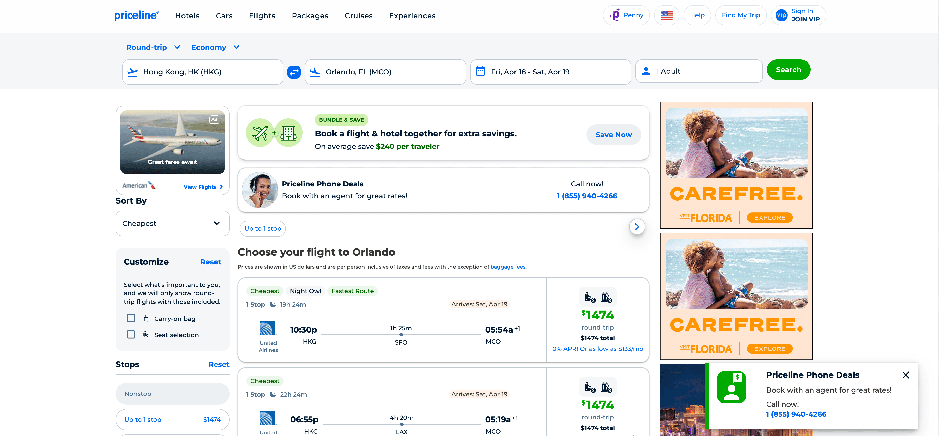Click the Ad badge on American banner
This screenshot has width=939, height=436.
tap(214, 119)
